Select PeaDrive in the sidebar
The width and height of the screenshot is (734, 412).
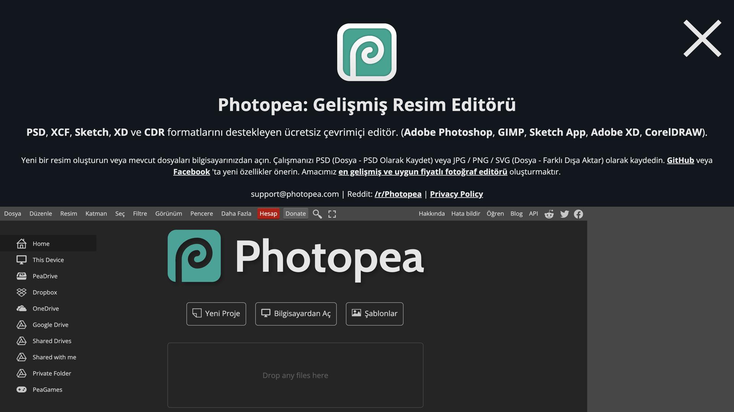45,276
